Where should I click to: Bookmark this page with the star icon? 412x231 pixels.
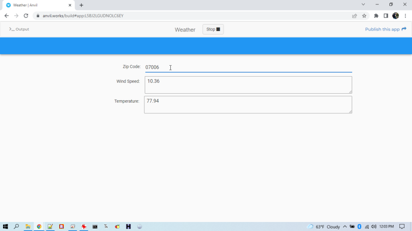(364, 16)
